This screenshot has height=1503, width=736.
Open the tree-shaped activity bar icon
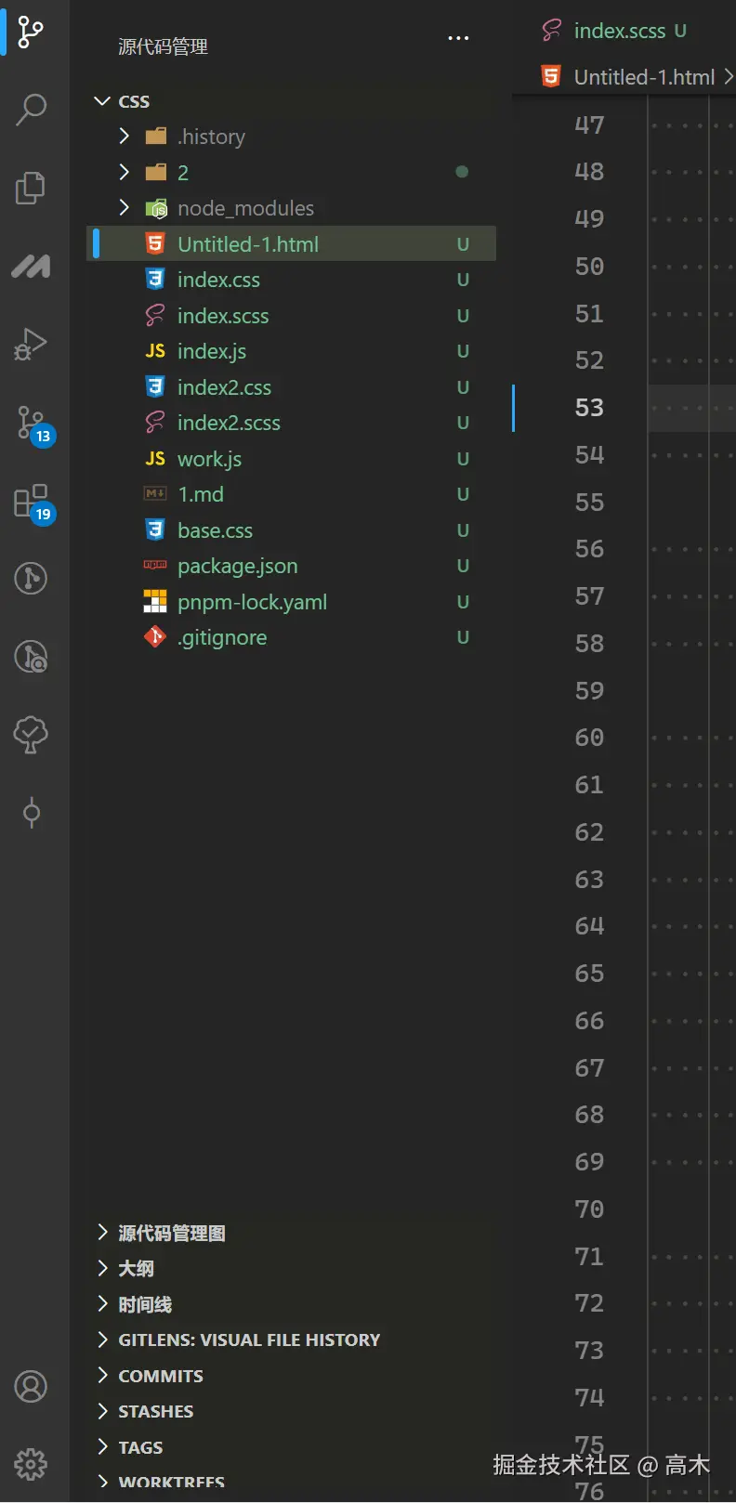(x=31, y=735)
